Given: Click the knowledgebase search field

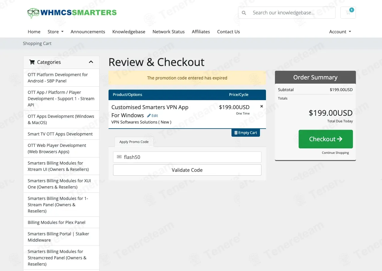Looking at the screenshot, I should (287, 13).
